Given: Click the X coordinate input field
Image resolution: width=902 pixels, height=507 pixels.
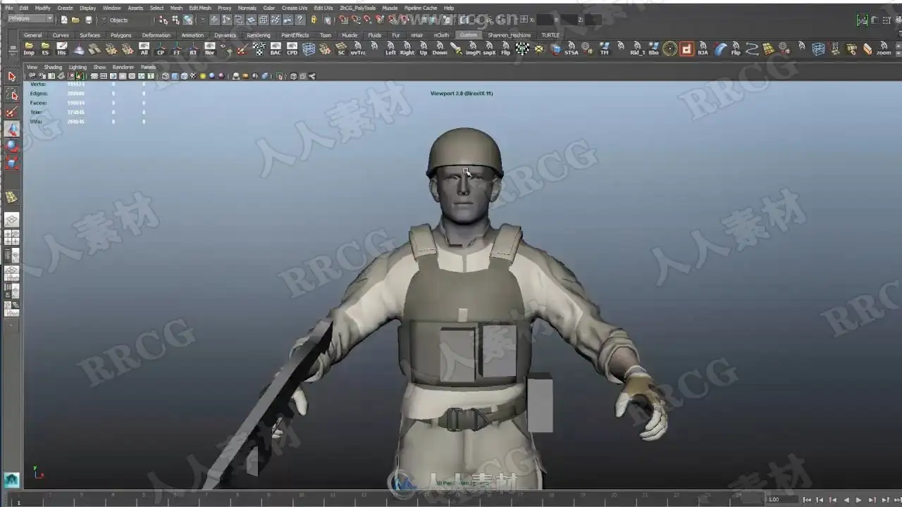Looking at the screenshot, I should [x=544, y=20].
